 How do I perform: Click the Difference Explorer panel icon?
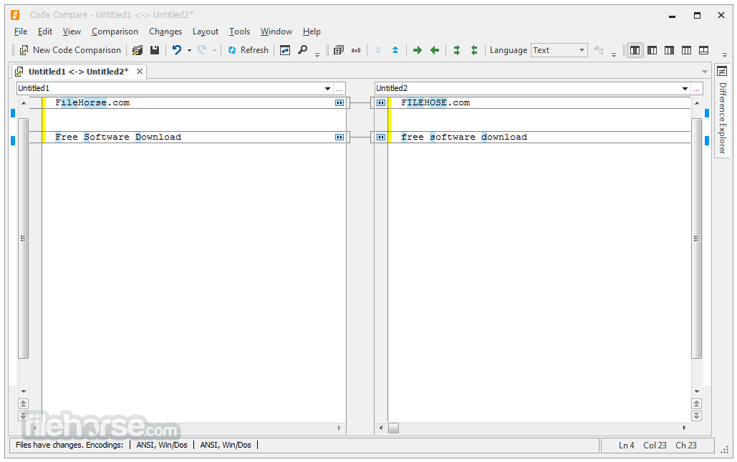pyautogui.click(x=722, y=72)
